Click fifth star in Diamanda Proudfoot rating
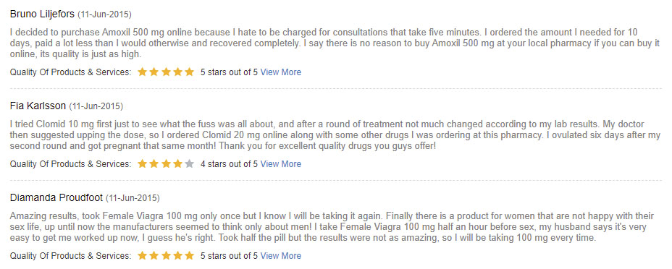 190,256
